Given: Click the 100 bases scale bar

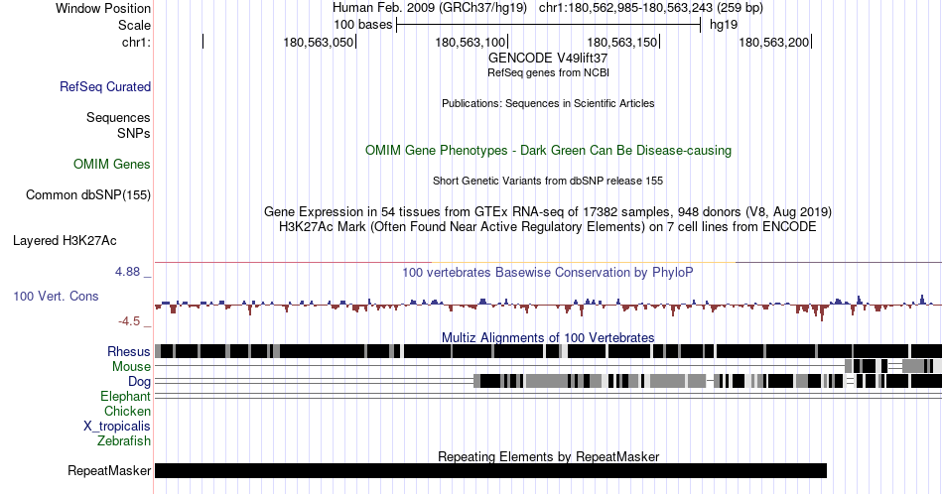Looking at the screenshot, I should click(x=549, y=25).
